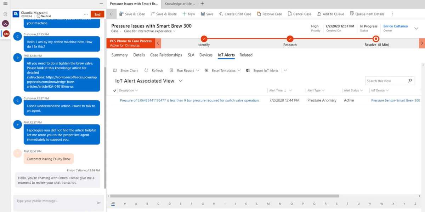Open the IoT Alert Associated View selector
Image resolution: width=425 pixels, height=212 pixels.
click(180, 81)
